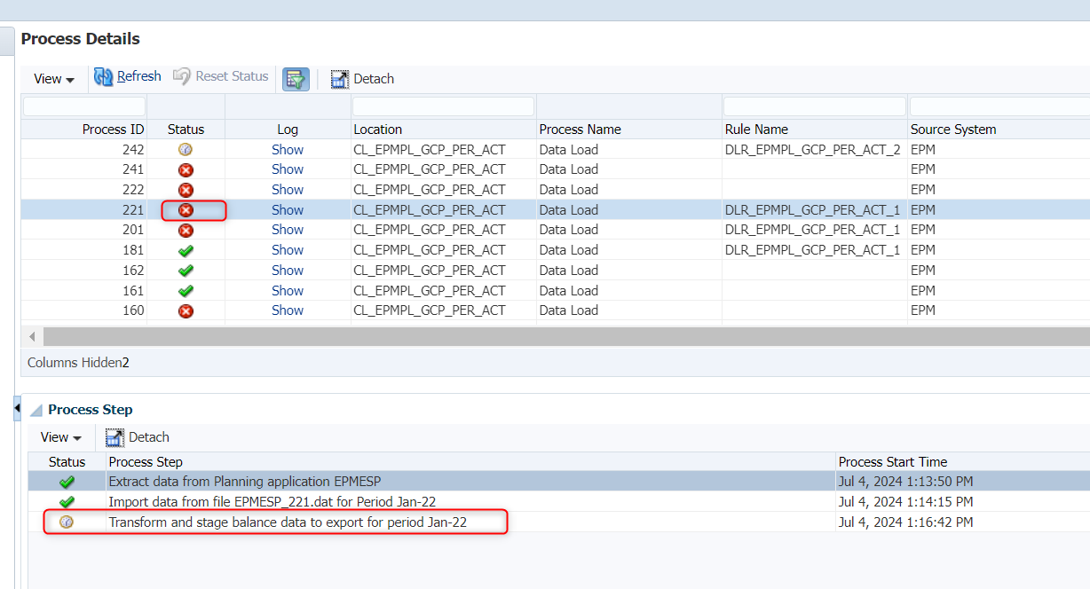Sort by the Status column header in Process Details
The height and width of the screenshot is (589, 1090).
[x=186, y=130]
